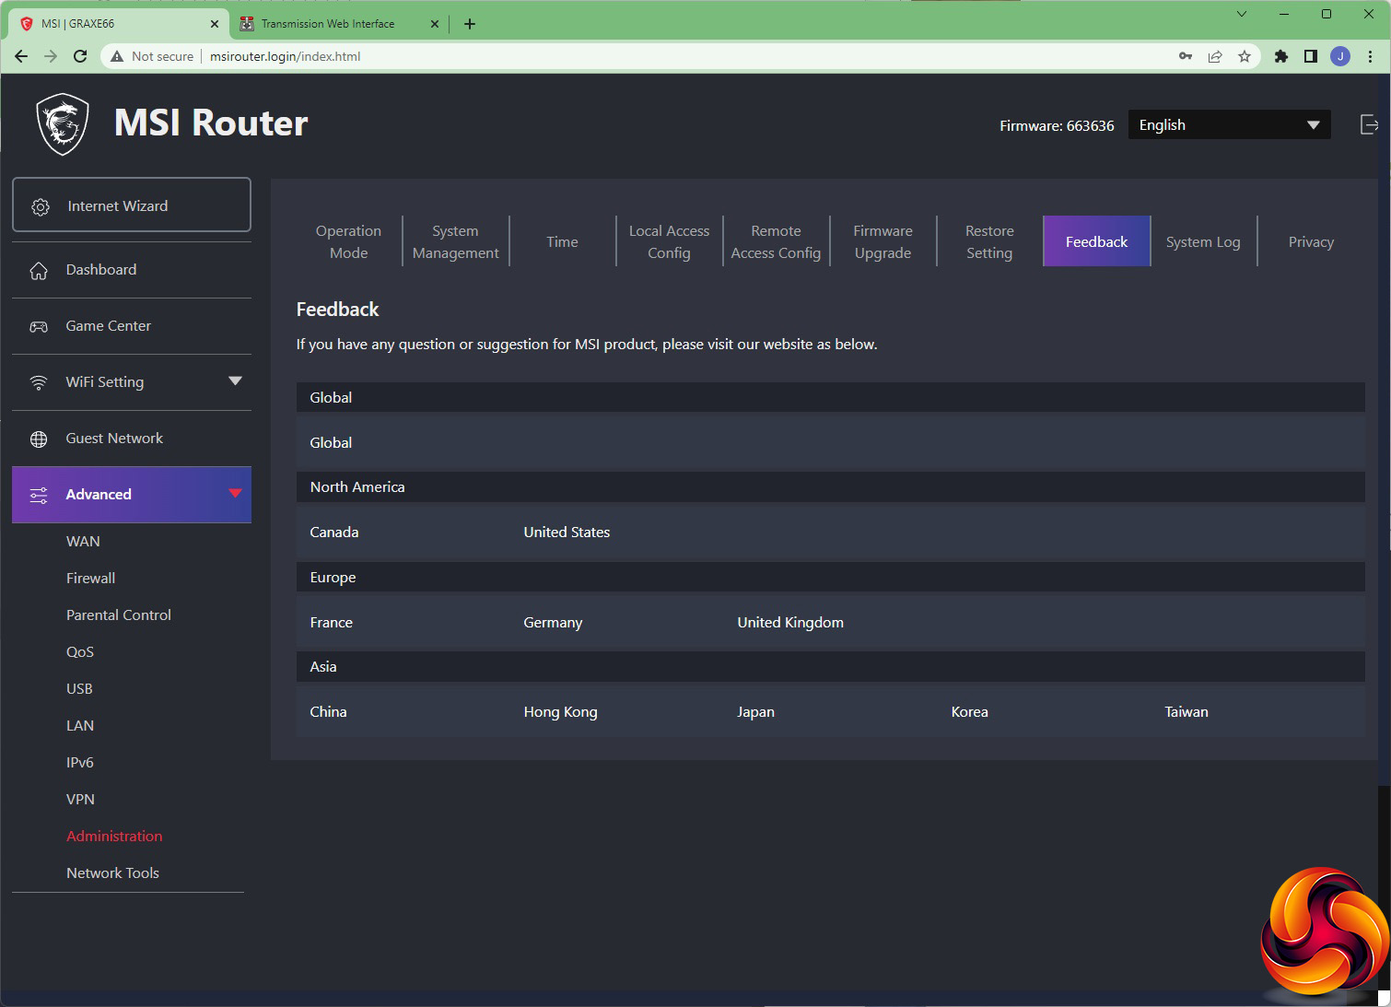Image resolution: width=1391 pixels, height=1007 pixels.
Task: Switch to the System Log tab
Action: [1202, 242]
